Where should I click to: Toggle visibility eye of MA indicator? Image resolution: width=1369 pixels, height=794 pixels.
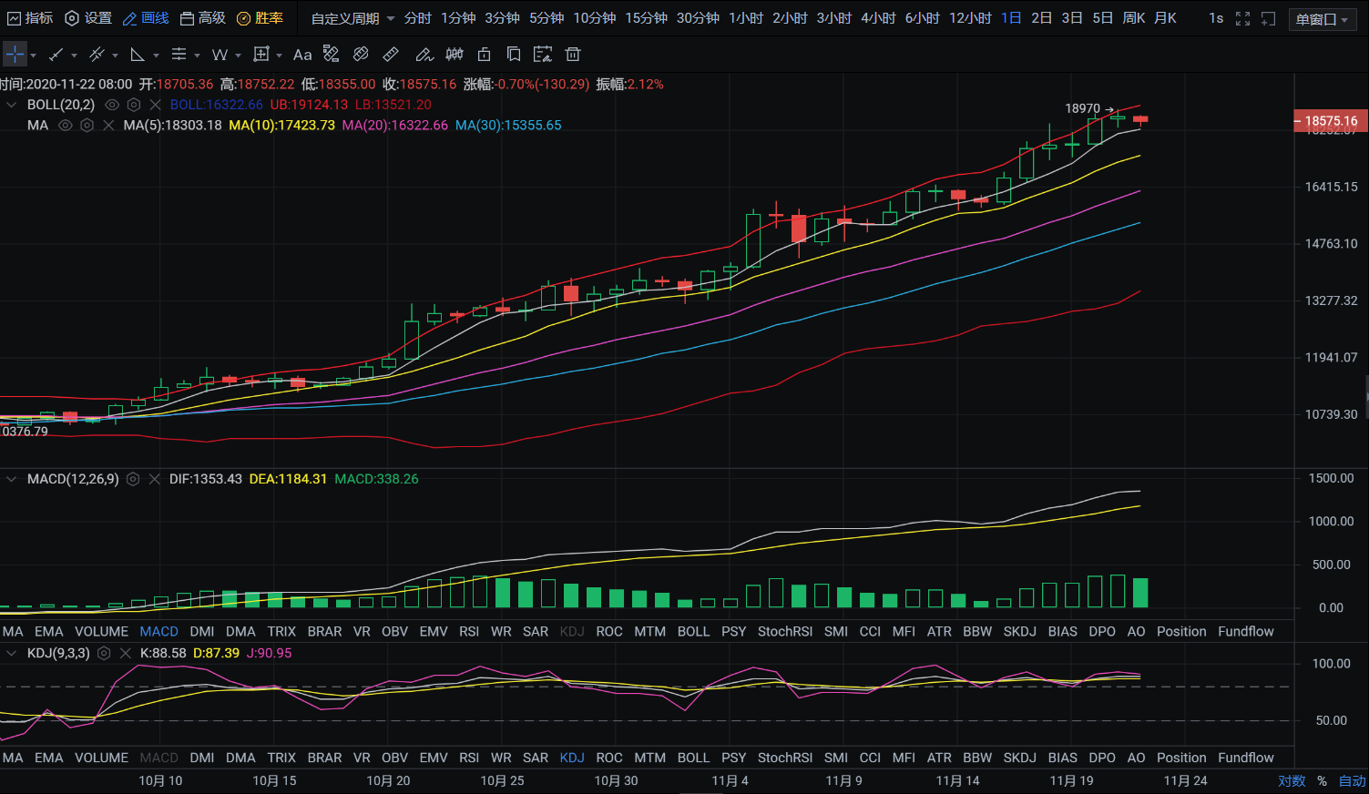click(x=66, y=126)
